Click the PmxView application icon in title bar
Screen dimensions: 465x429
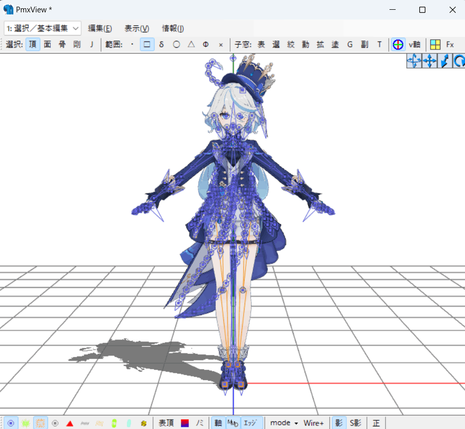8,9
